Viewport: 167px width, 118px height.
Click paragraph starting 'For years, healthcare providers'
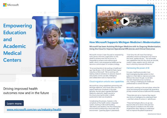(141, 78)
